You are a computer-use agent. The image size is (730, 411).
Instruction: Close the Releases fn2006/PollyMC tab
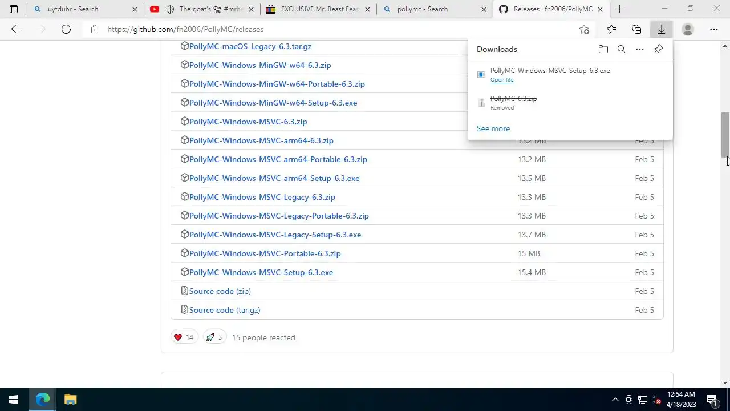pos(600,9)
